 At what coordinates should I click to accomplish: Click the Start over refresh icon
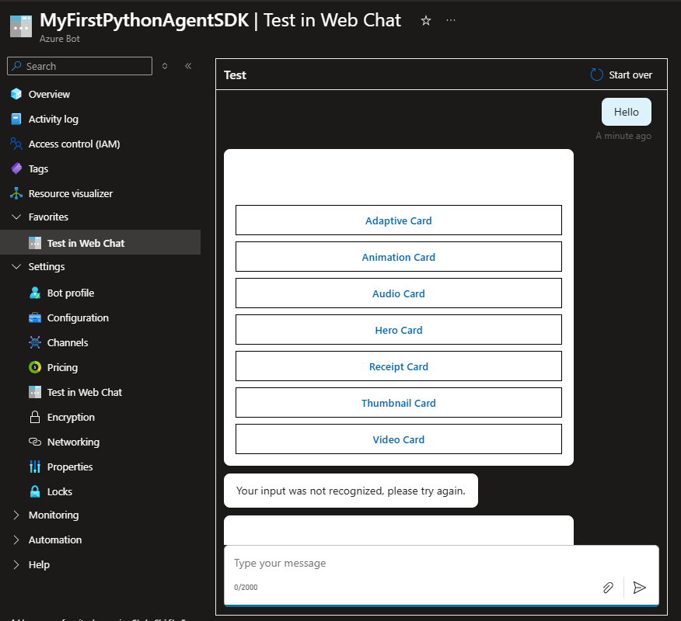[597, 75]
